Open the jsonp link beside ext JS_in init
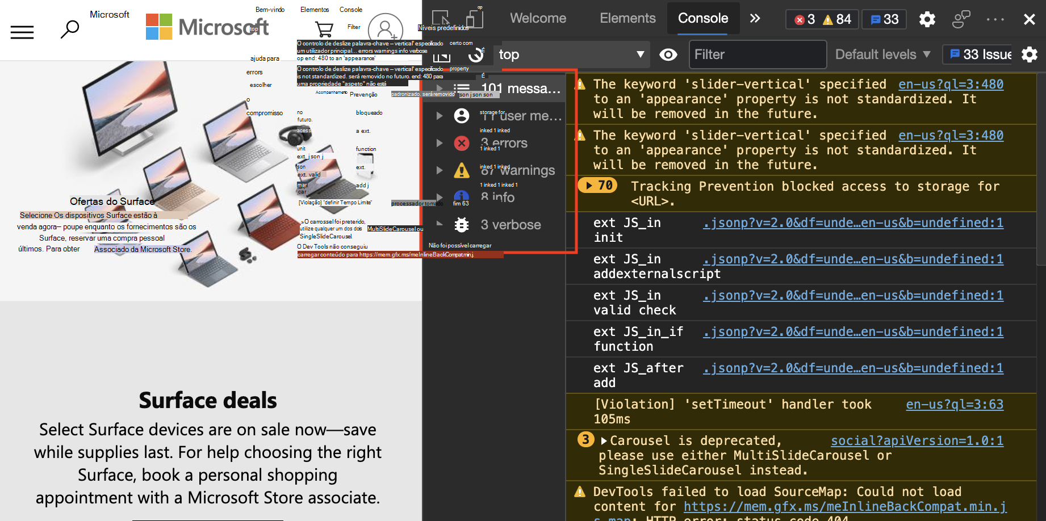The image size is (1046, 521). click(x=853, y=223)
